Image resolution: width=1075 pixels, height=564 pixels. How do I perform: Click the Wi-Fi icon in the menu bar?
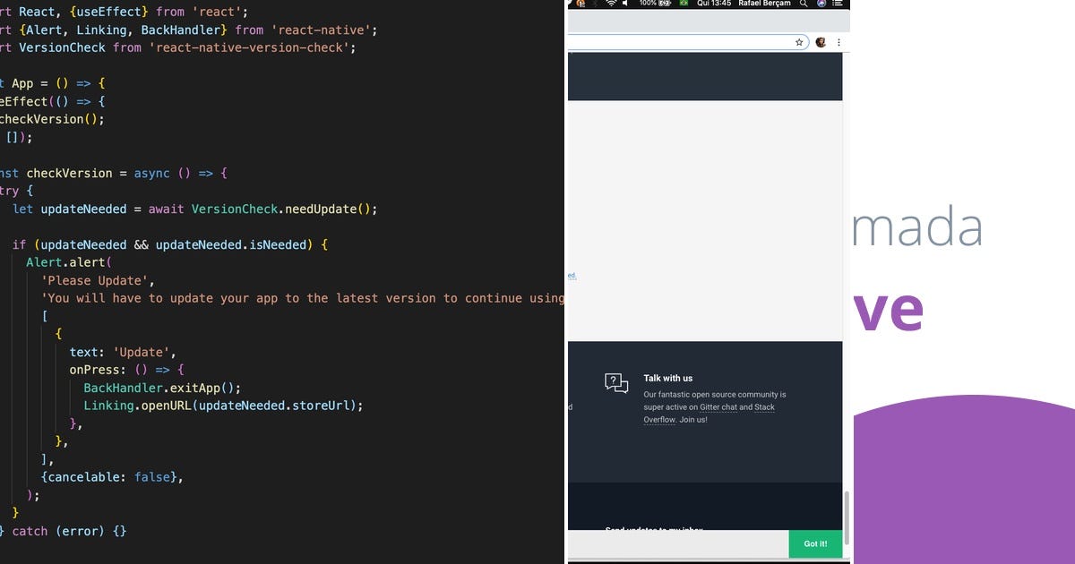(x=612, y=4)
